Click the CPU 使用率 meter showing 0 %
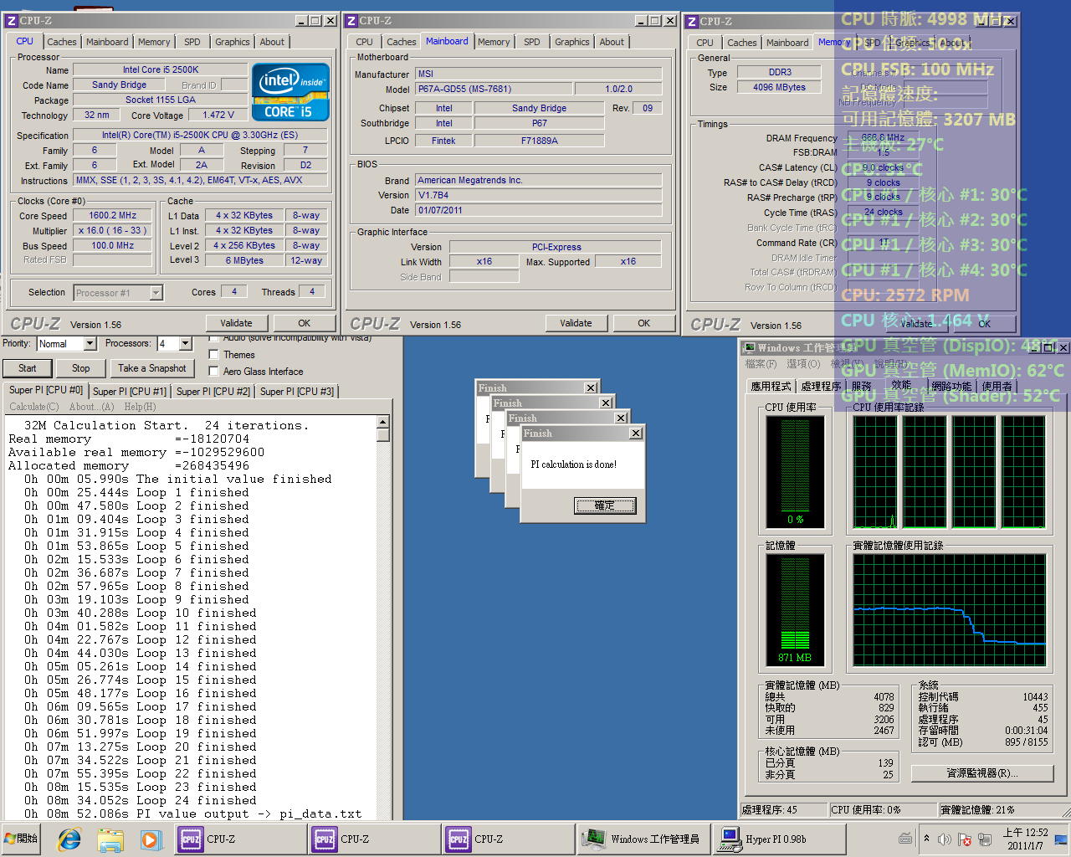 coord(795,472)
